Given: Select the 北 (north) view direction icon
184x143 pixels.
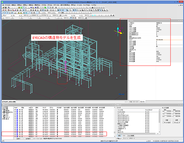Looking at the screenshot, I should [38, 10].
